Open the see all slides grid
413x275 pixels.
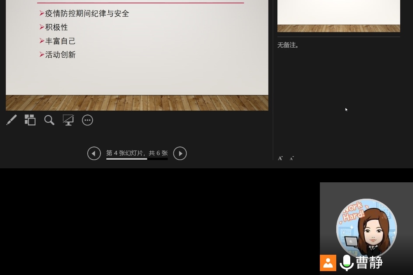click(x=30, y=120)
